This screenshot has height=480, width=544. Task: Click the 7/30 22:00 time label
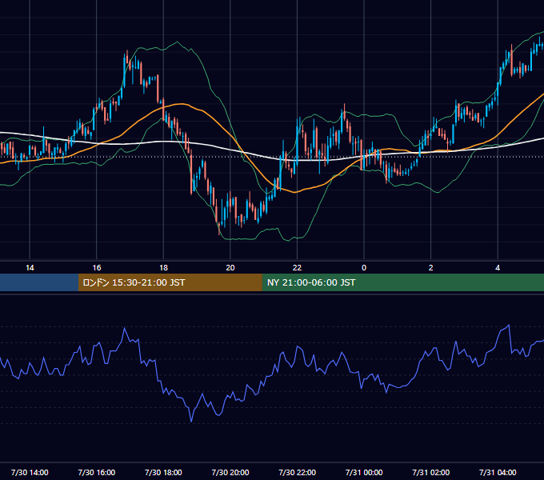point(297,472)
